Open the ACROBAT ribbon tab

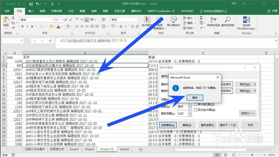click(187, 11)
